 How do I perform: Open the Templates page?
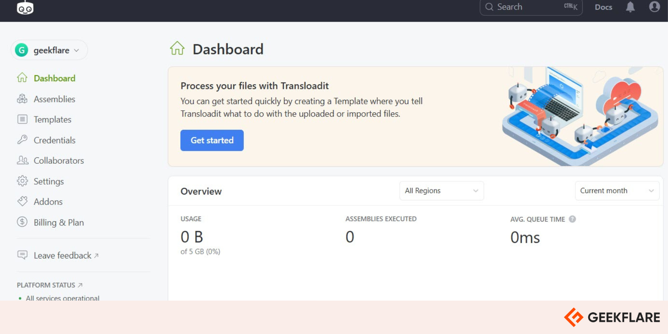(x=53, y=119)
